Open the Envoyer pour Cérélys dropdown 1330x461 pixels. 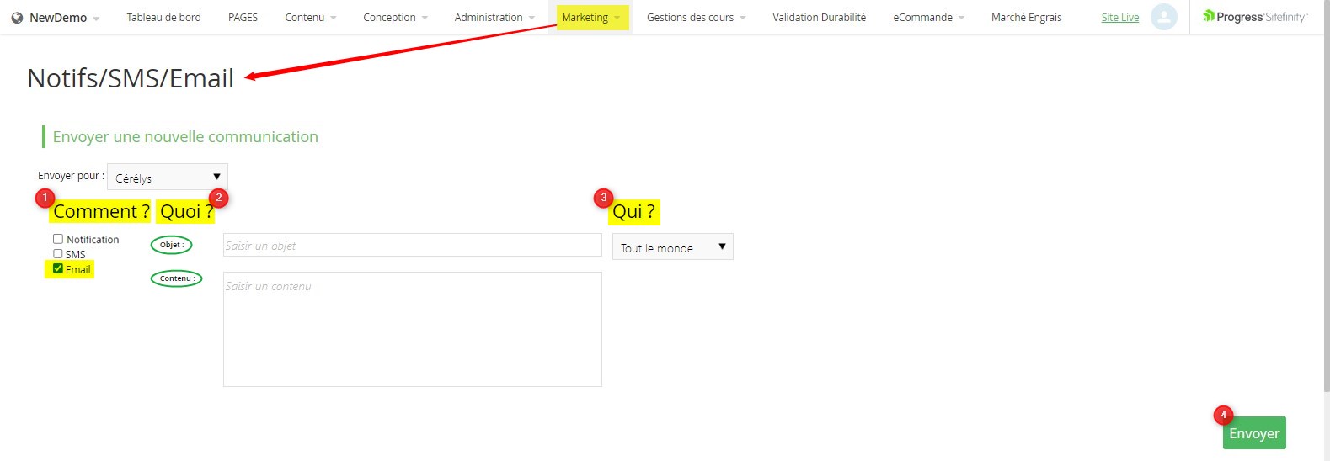click(167, 177)
